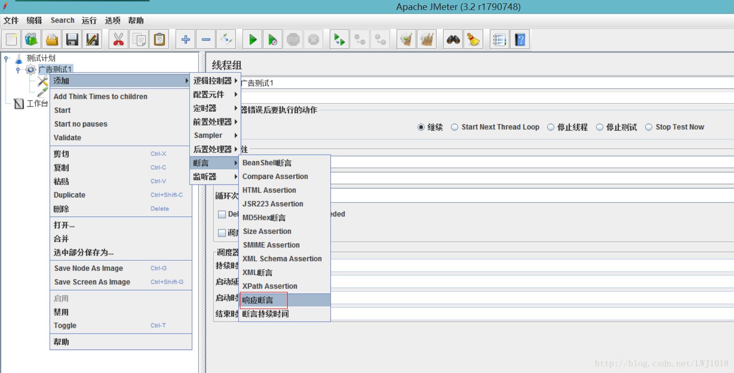Click the Remote Shutdown All icon
Viewport: 734px width, 373px height.
(380, 39)
